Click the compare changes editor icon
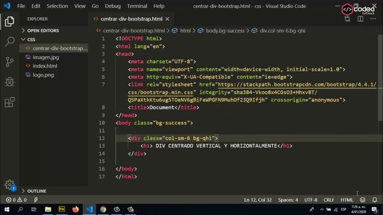The height and width of the screenshot is (215, 383). [347, 19]
